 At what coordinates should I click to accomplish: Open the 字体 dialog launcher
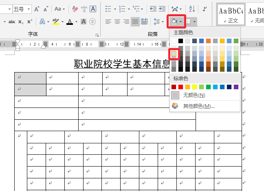point(97,35)
